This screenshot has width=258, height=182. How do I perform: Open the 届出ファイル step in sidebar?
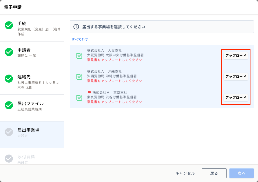[x=32, y=108]
